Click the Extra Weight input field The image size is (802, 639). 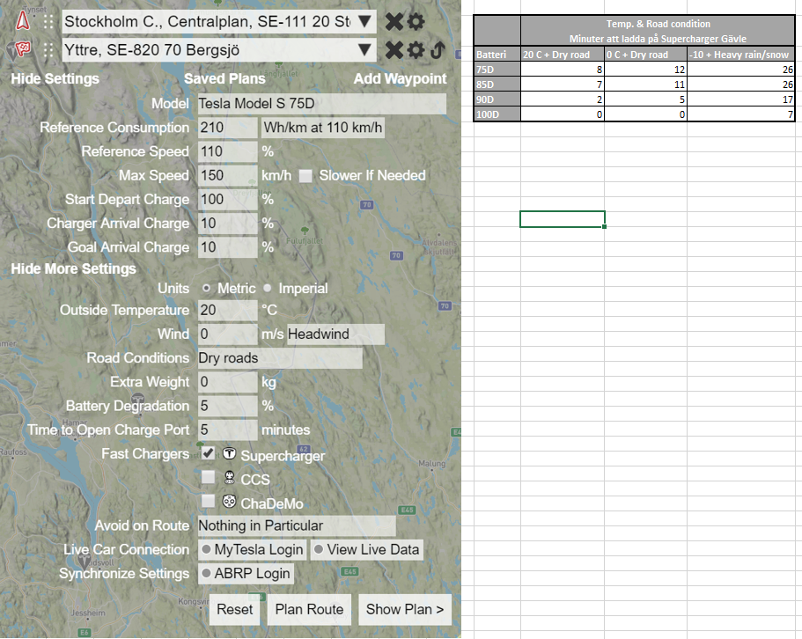228,382
